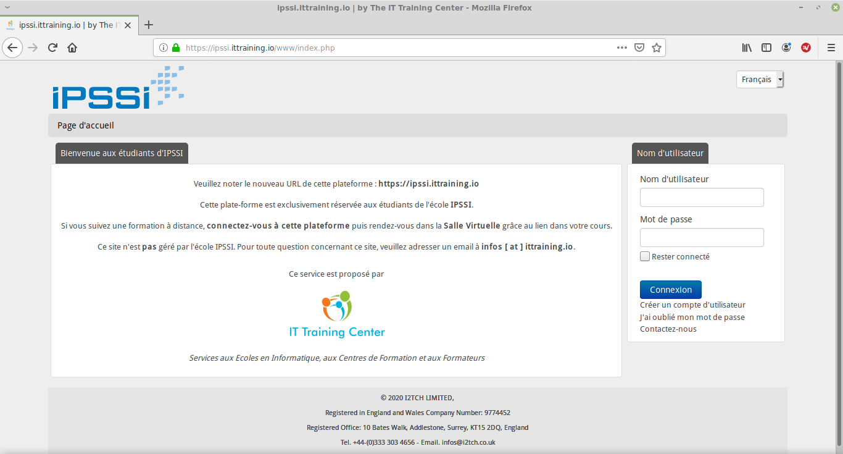This screenshot has height=454, width=843.
Task: Click the Page d'accueil breadcrumb
Action: [x=86, y=125]
